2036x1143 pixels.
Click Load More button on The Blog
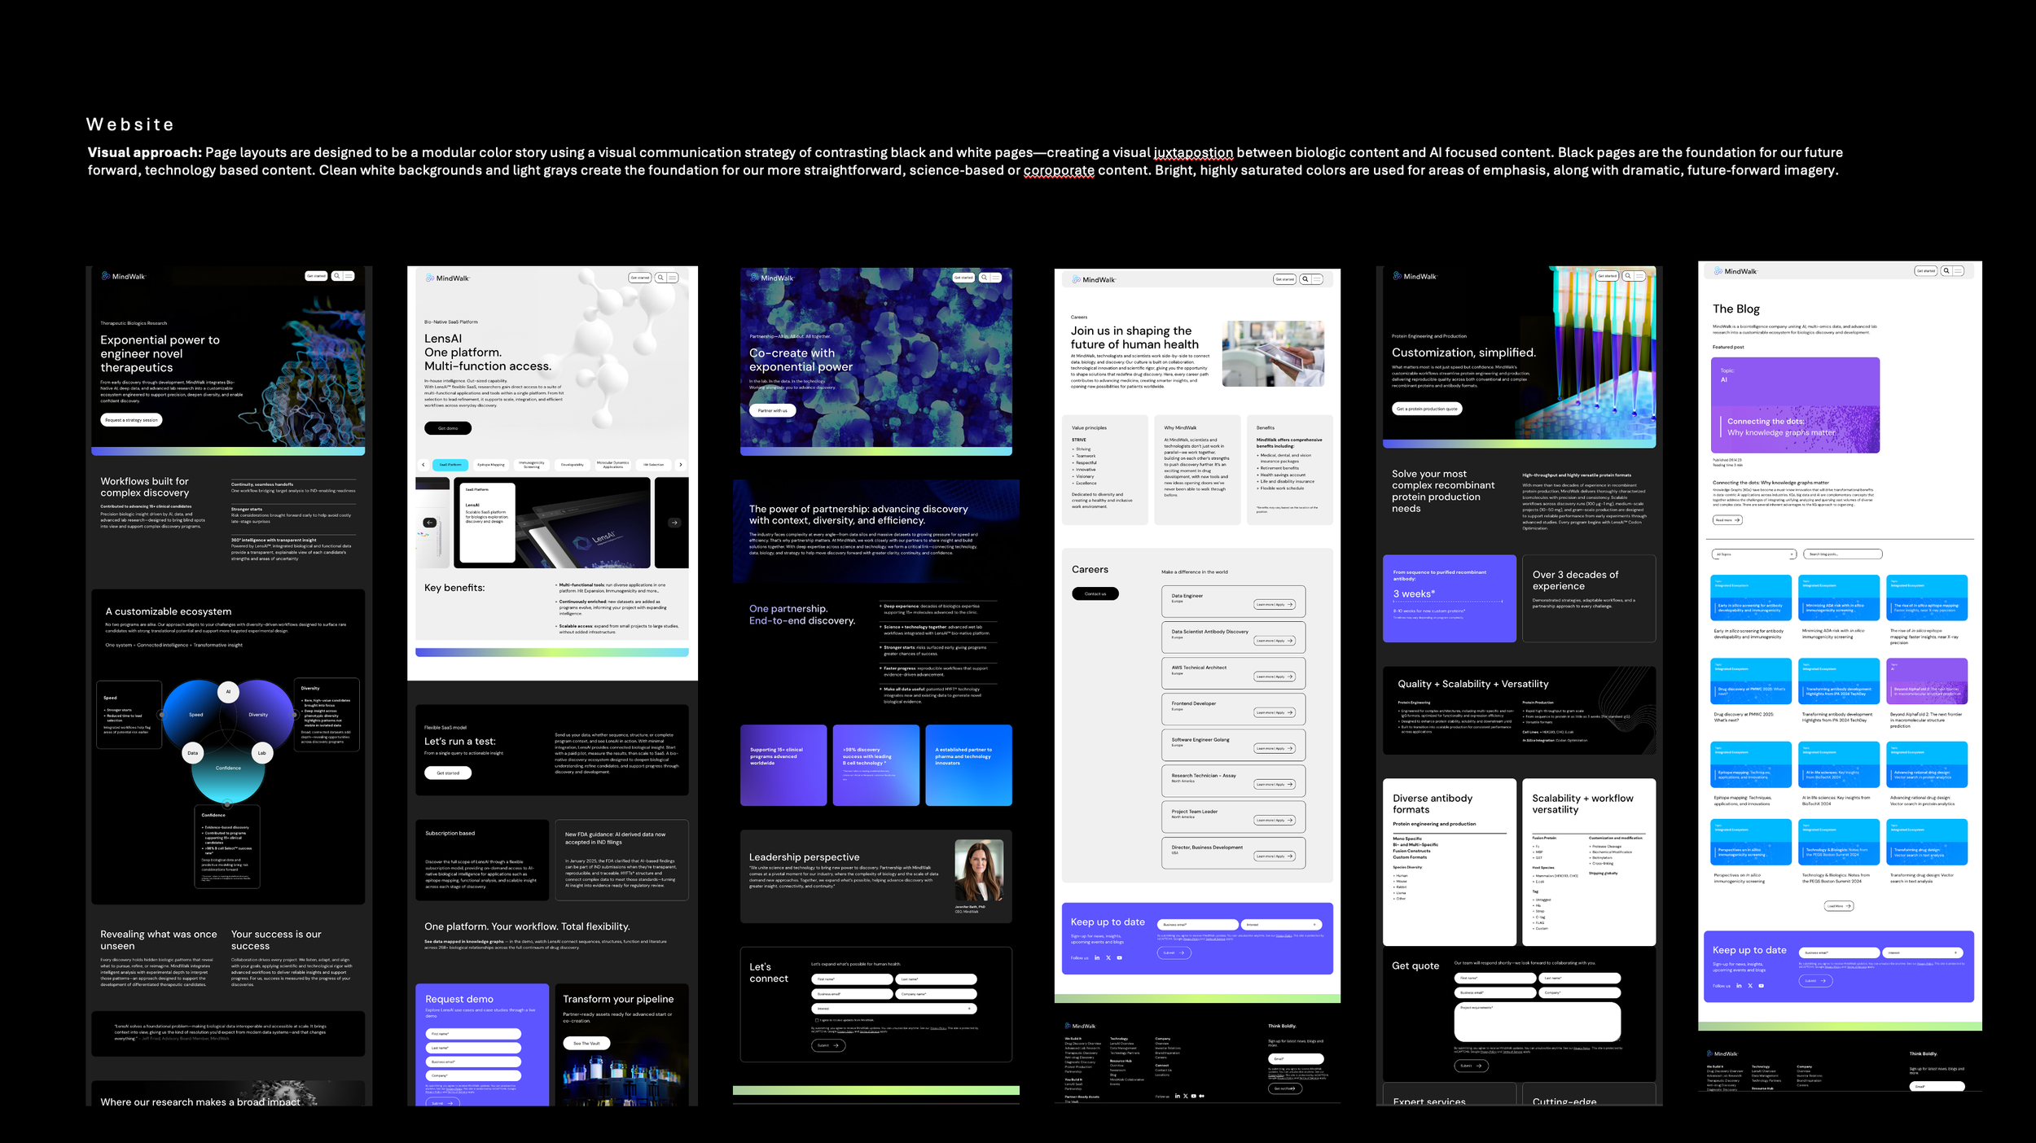[x=1839, y=905]
